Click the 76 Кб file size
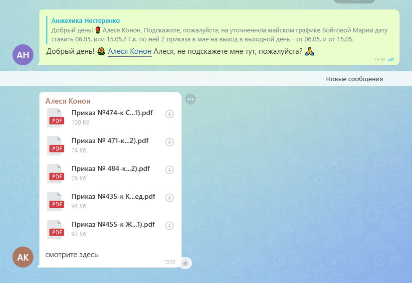412x283 pixels. (79, 178)
